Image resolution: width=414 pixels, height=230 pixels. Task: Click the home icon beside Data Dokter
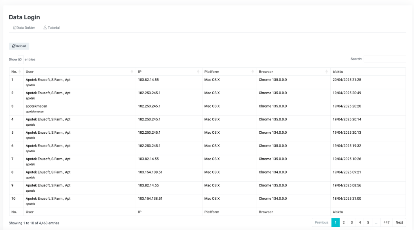[x=15, y=28]
